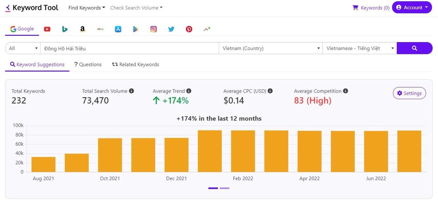438x202 pixels.
Task: Open the Google Trends icon tab
Action: (207, 29)
